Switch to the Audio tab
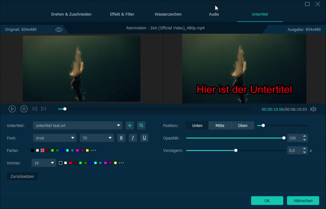This screenshot has width=326, height=209. click(x=214, y=14)
